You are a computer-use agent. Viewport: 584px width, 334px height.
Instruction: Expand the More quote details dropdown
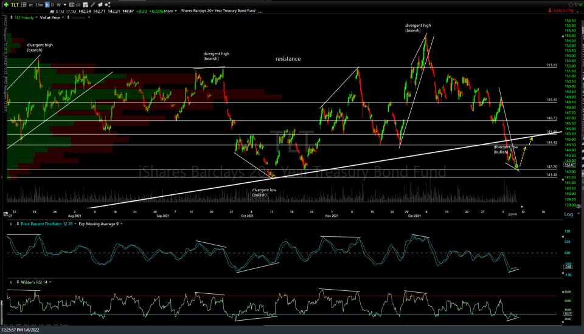(x=173, y=11)
